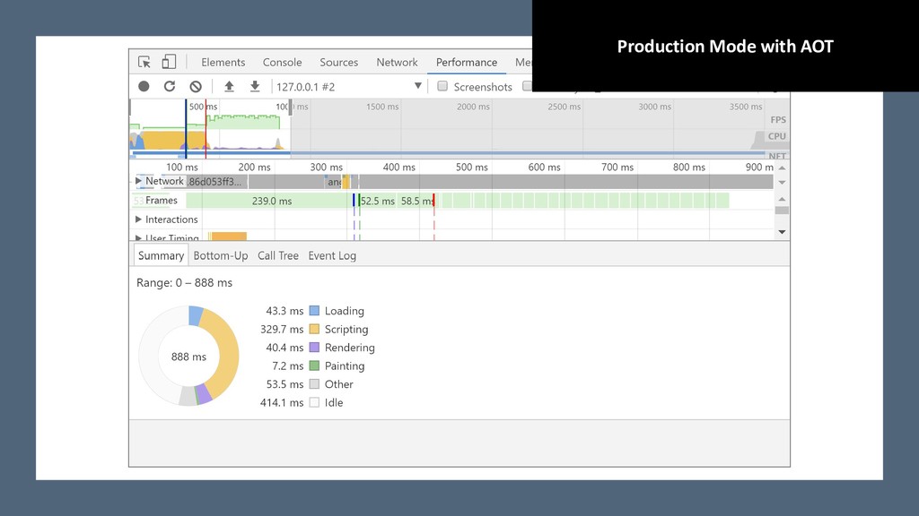Click the green Painting color swatch

(314, 365)
